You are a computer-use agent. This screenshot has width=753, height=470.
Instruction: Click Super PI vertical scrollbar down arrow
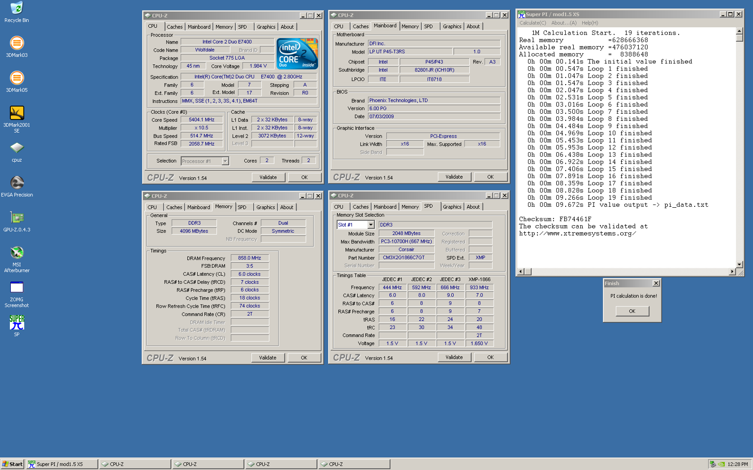pos(739,264)
